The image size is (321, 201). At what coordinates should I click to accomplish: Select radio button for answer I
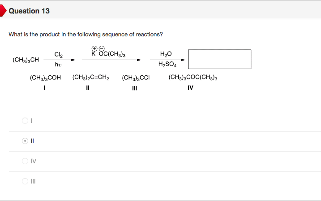(25, 121)
